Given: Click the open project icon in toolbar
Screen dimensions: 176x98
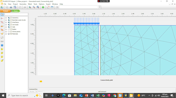Looking at the screenshot, I should pyautogui.click(x=2, y=7).
